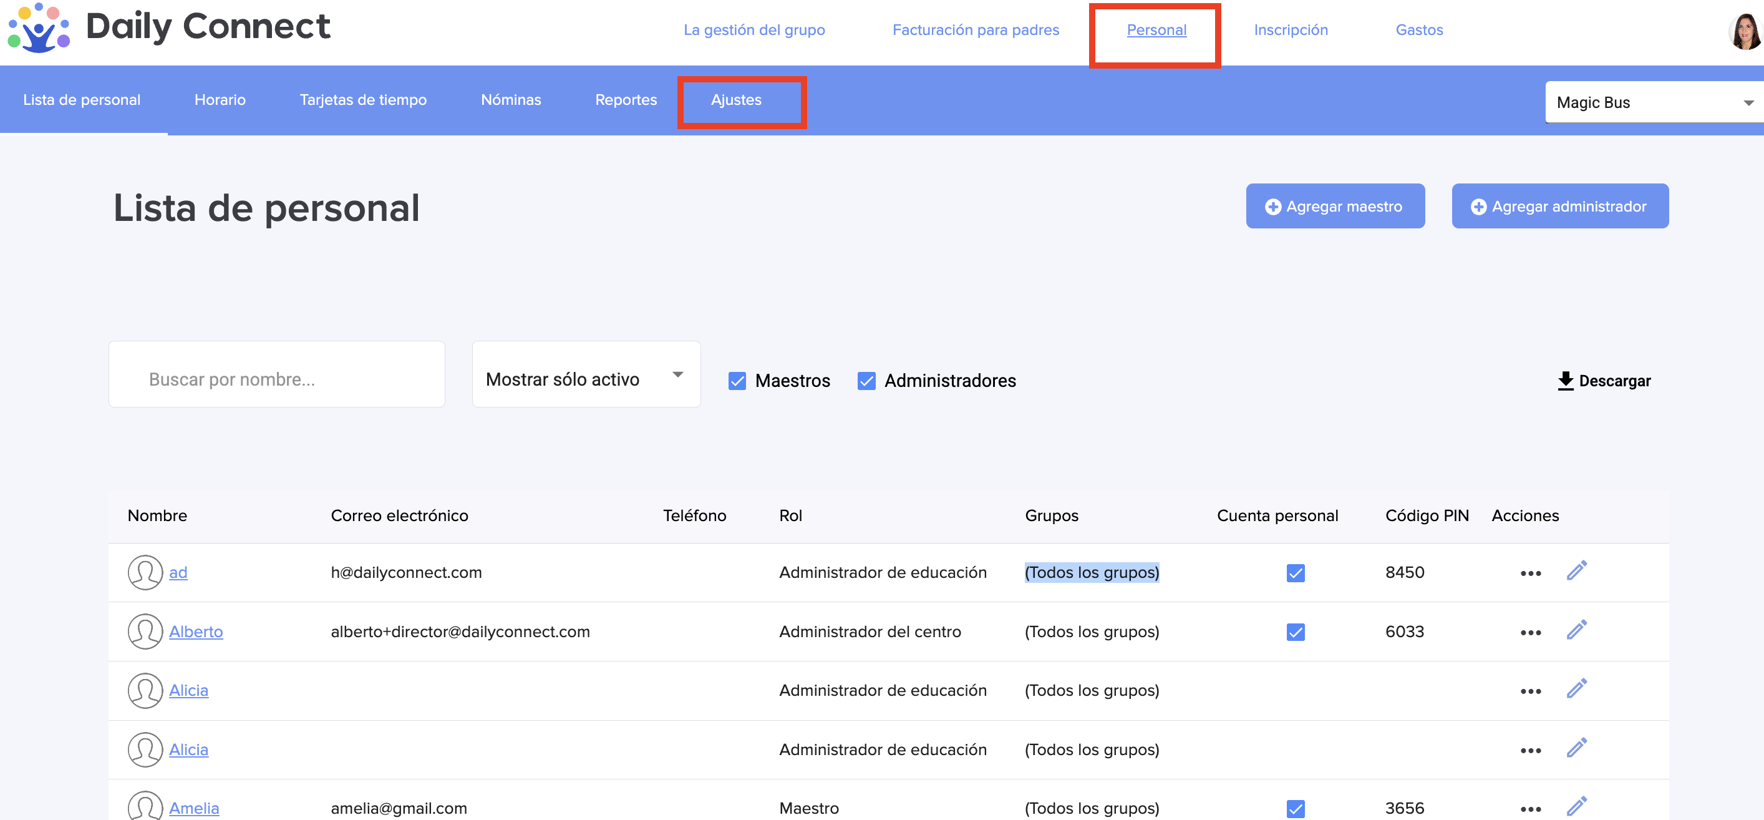Click the Buscar por nombre search field
This screenshot has height=820, width=1764.
pyautogui.click(x=277, y=374)
